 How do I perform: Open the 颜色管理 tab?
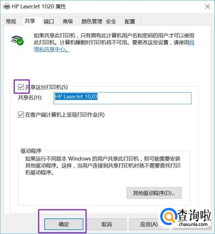[x=92, y=21]
